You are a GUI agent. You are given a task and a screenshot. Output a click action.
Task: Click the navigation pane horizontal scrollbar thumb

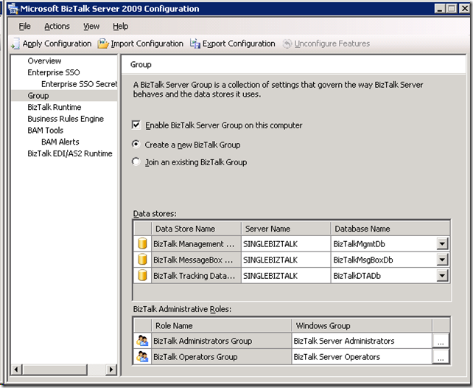coord(55,370)
